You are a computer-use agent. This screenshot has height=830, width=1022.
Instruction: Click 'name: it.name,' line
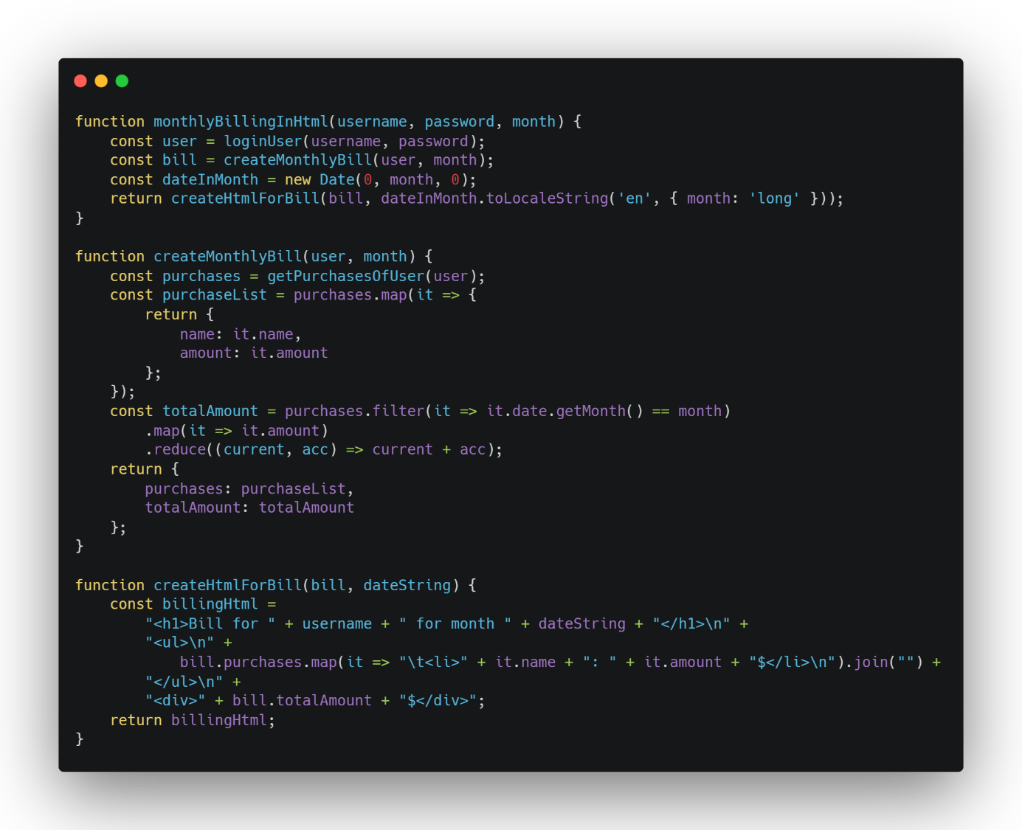click(x=241, y=334)
